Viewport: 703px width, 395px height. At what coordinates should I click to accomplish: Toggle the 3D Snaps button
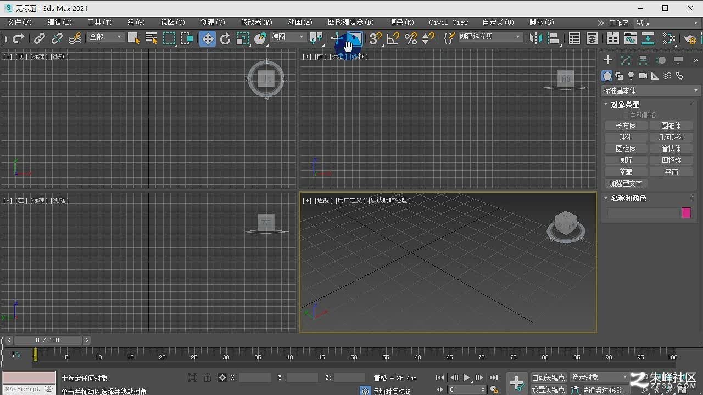[376, 38]
